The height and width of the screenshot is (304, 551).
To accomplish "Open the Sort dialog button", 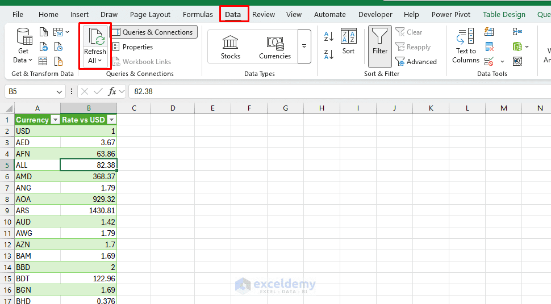I will tap(349, 41).
